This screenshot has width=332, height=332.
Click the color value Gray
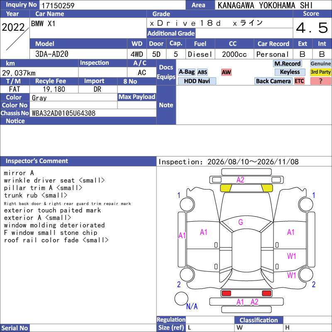39,98
